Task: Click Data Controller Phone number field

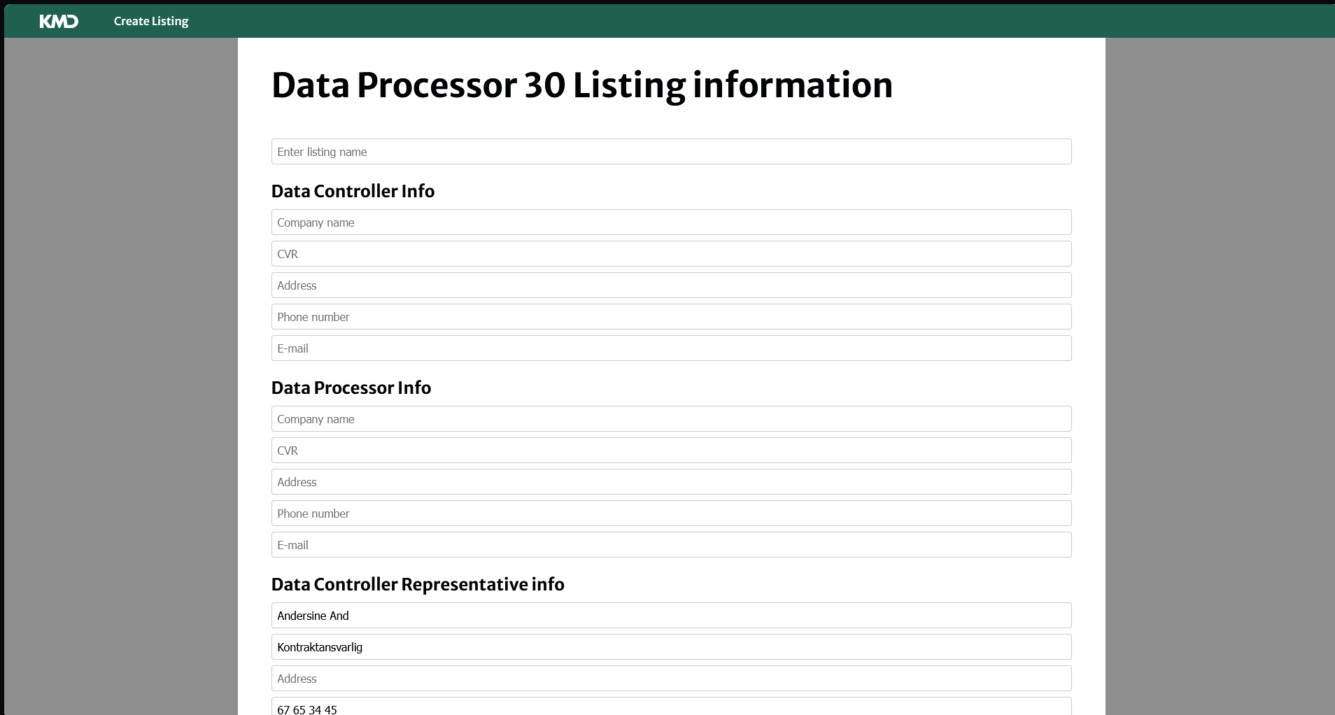Action: [671, 317]
